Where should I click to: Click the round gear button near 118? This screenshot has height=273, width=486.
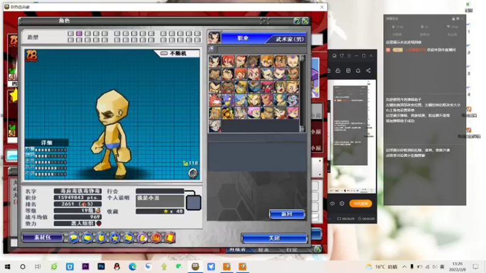[193, 174]
